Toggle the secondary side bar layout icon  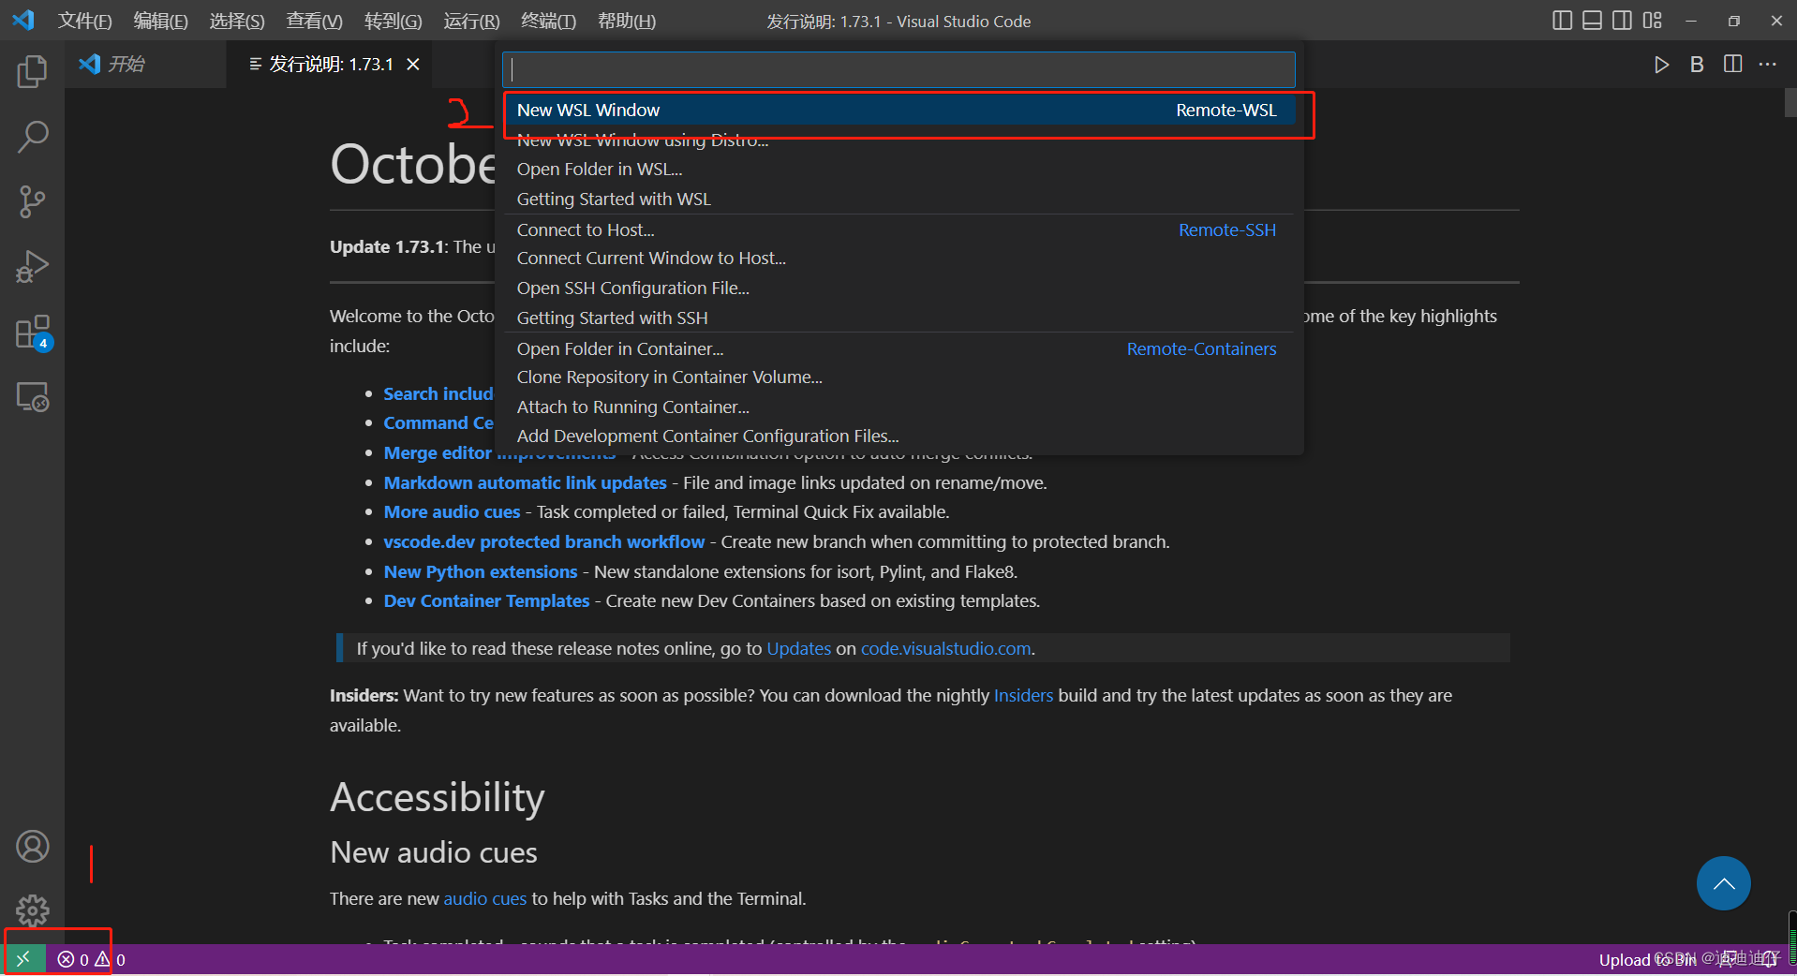click(1622, 21)
